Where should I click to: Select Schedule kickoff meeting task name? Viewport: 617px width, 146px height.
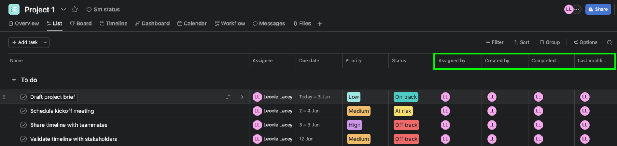[x=62, y=111]
